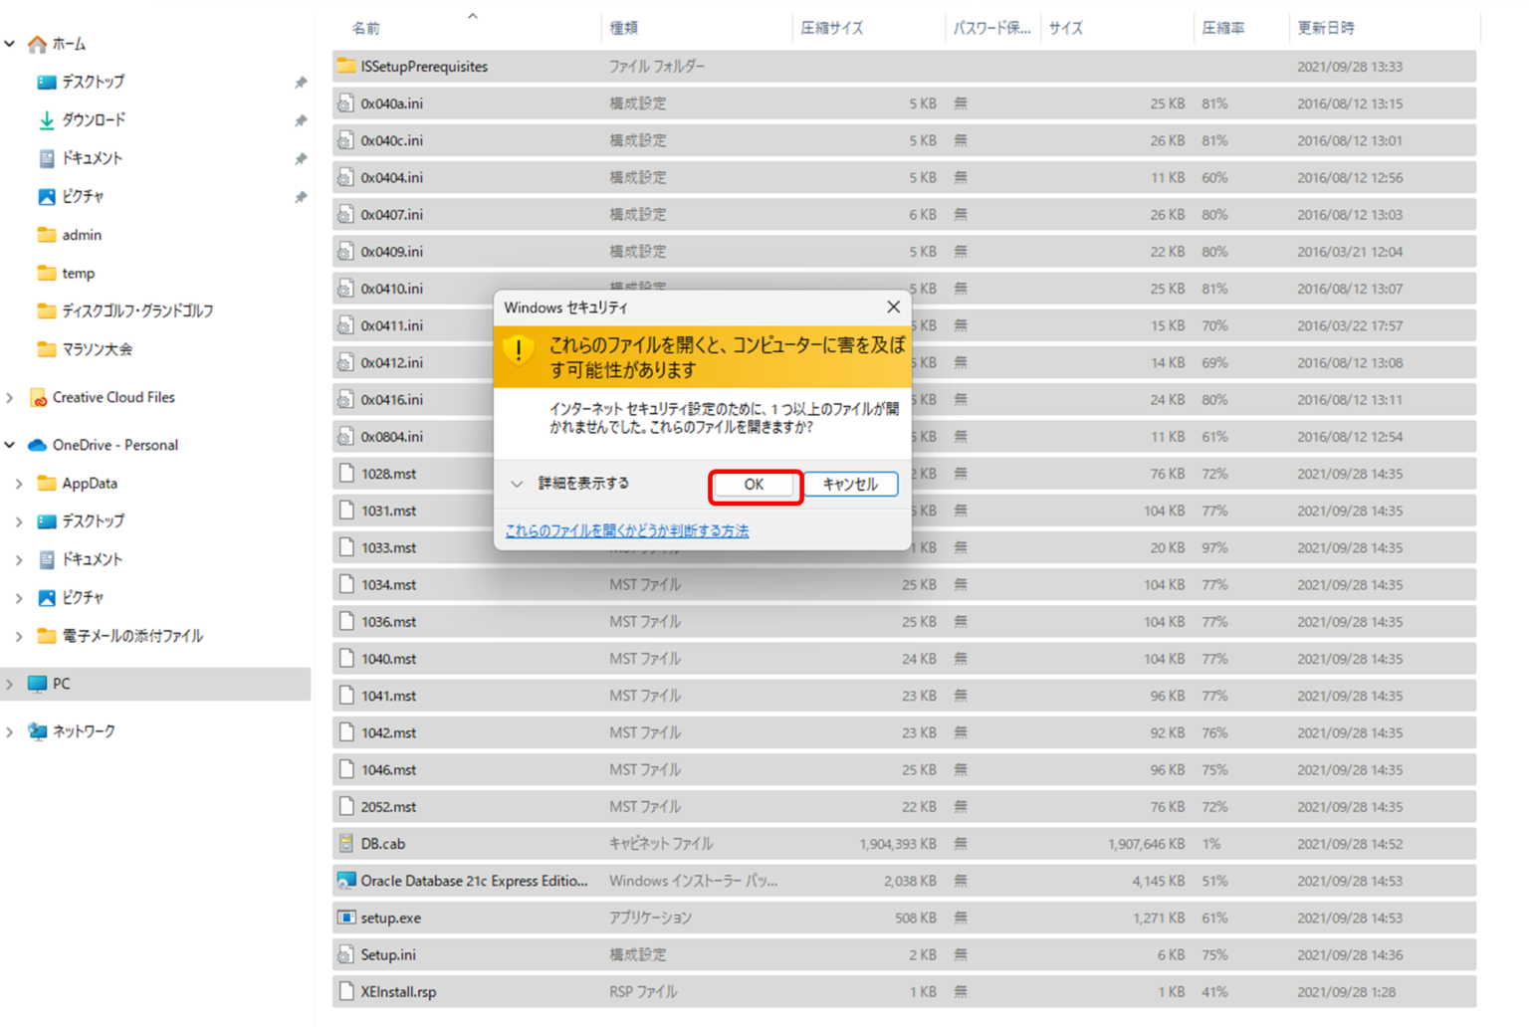Select the ネットワーク icon in navigation pane
The width and height of the screenshot is (1529, 1027).
(x=38, y=731)
